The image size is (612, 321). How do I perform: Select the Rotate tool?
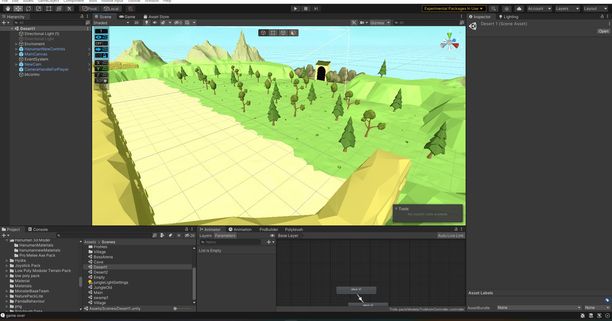28,9
